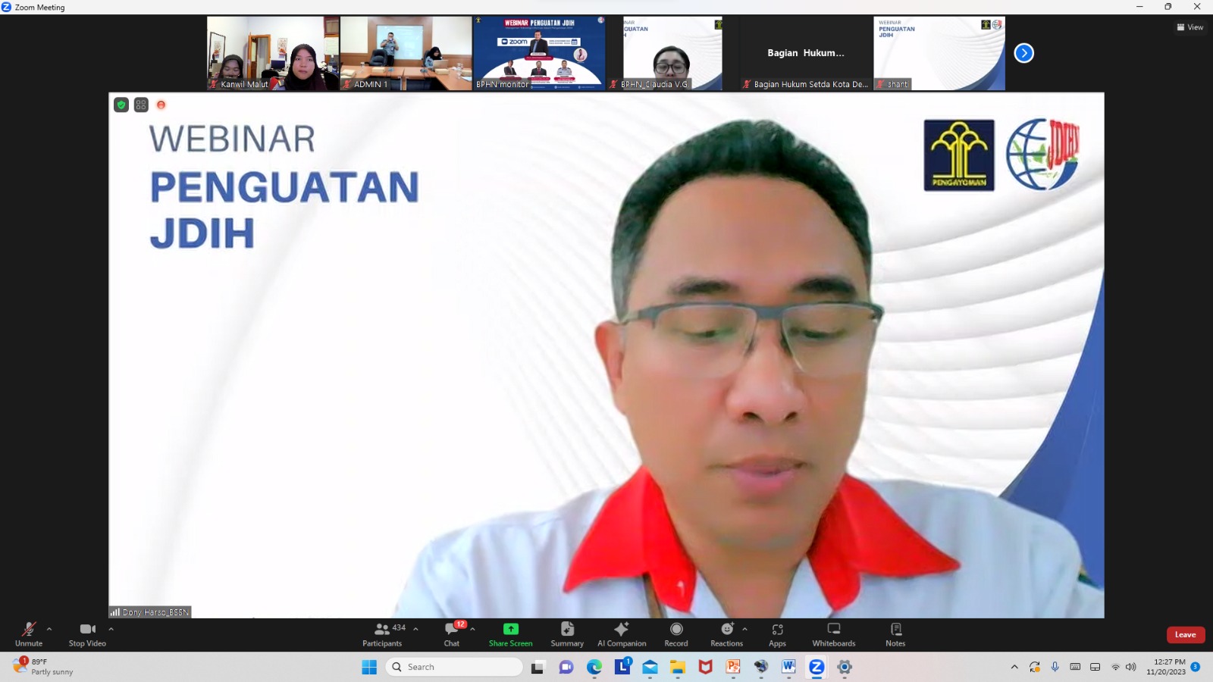The width and height of the screenshot is (1213, 682).
Task: Leave the meeting
Action: click(x=1185, y=635)
